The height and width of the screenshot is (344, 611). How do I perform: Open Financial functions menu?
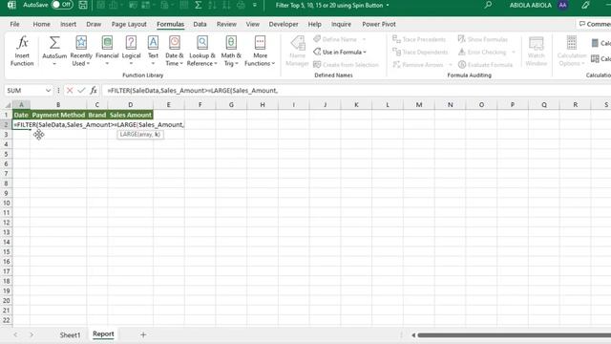pyautogui.click(x=107, y=51)
